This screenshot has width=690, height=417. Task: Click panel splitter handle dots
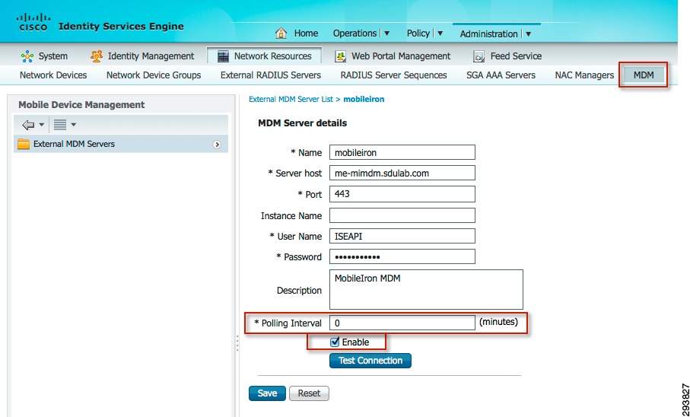pyautogui.click(x=237, y=343)
